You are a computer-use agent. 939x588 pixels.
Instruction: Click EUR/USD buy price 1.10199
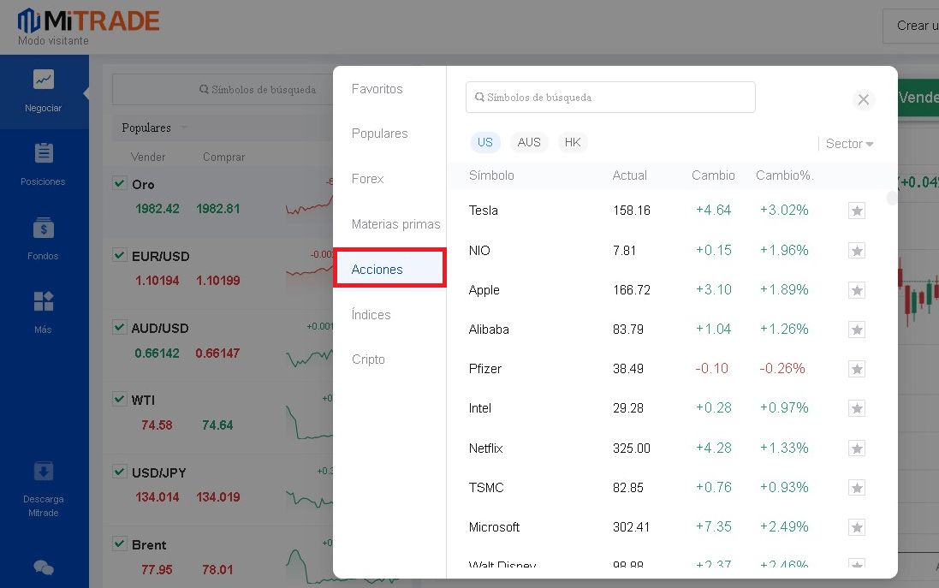point(218,280)
